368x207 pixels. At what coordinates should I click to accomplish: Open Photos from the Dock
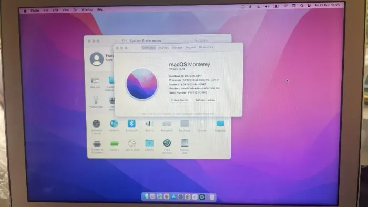167,196
